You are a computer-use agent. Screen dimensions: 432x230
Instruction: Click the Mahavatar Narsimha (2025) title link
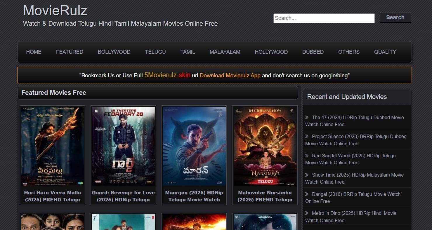[x=265, y=196]
